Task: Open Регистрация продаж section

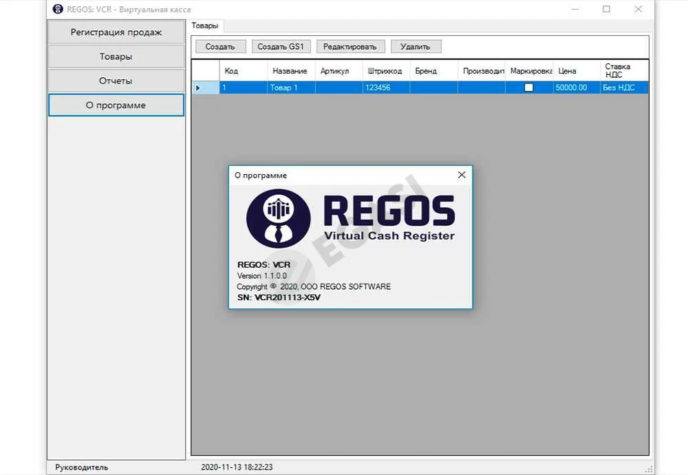Action: 116,32
